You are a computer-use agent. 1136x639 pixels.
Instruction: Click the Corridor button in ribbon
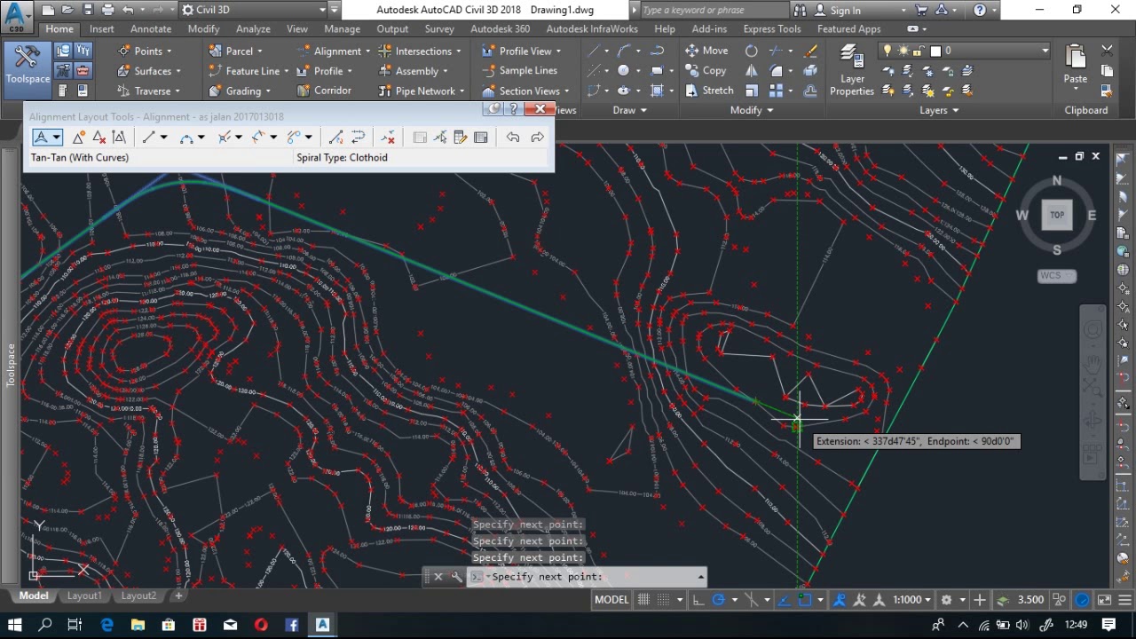(323, 91)
